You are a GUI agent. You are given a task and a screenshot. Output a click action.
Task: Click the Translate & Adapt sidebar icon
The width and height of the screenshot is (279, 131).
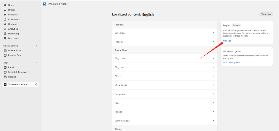click(5, 84)
